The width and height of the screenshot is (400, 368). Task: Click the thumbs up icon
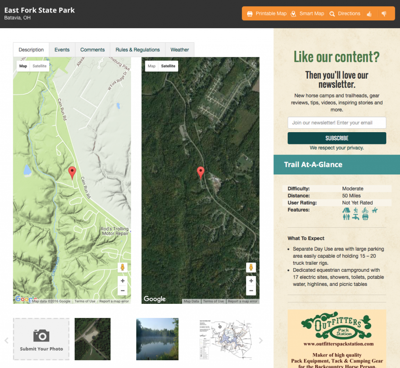(x=369, y=13)
